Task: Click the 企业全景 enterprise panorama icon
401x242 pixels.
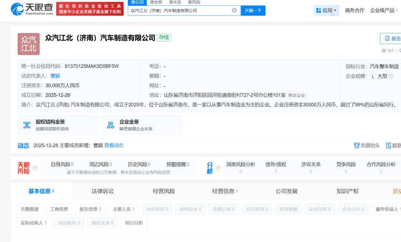Action: pos(110,125)
